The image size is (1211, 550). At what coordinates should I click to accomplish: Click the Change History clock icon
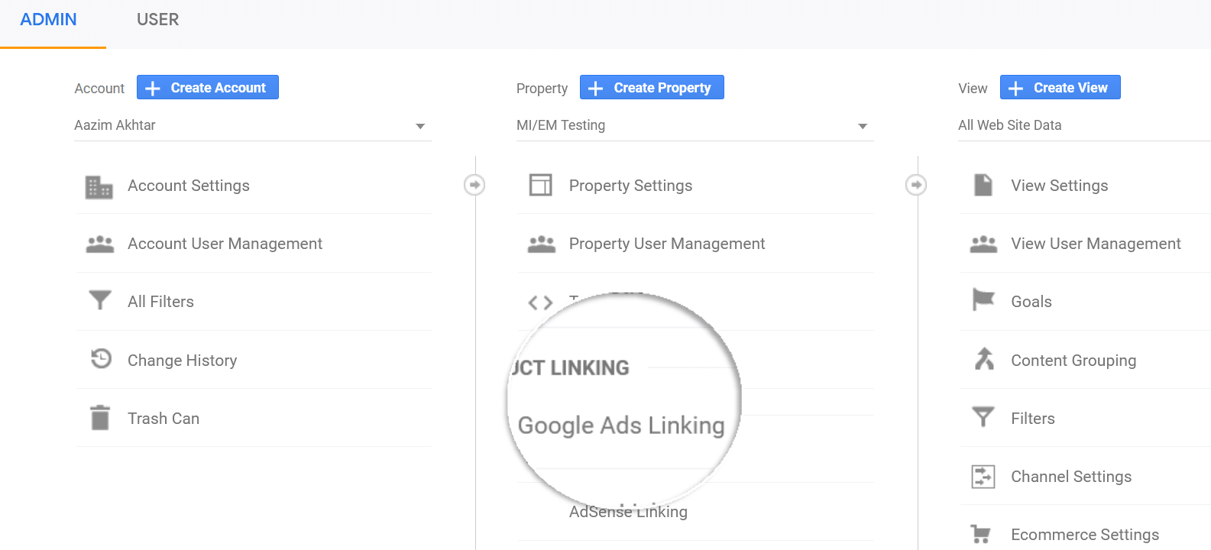(x=101, y=358)
